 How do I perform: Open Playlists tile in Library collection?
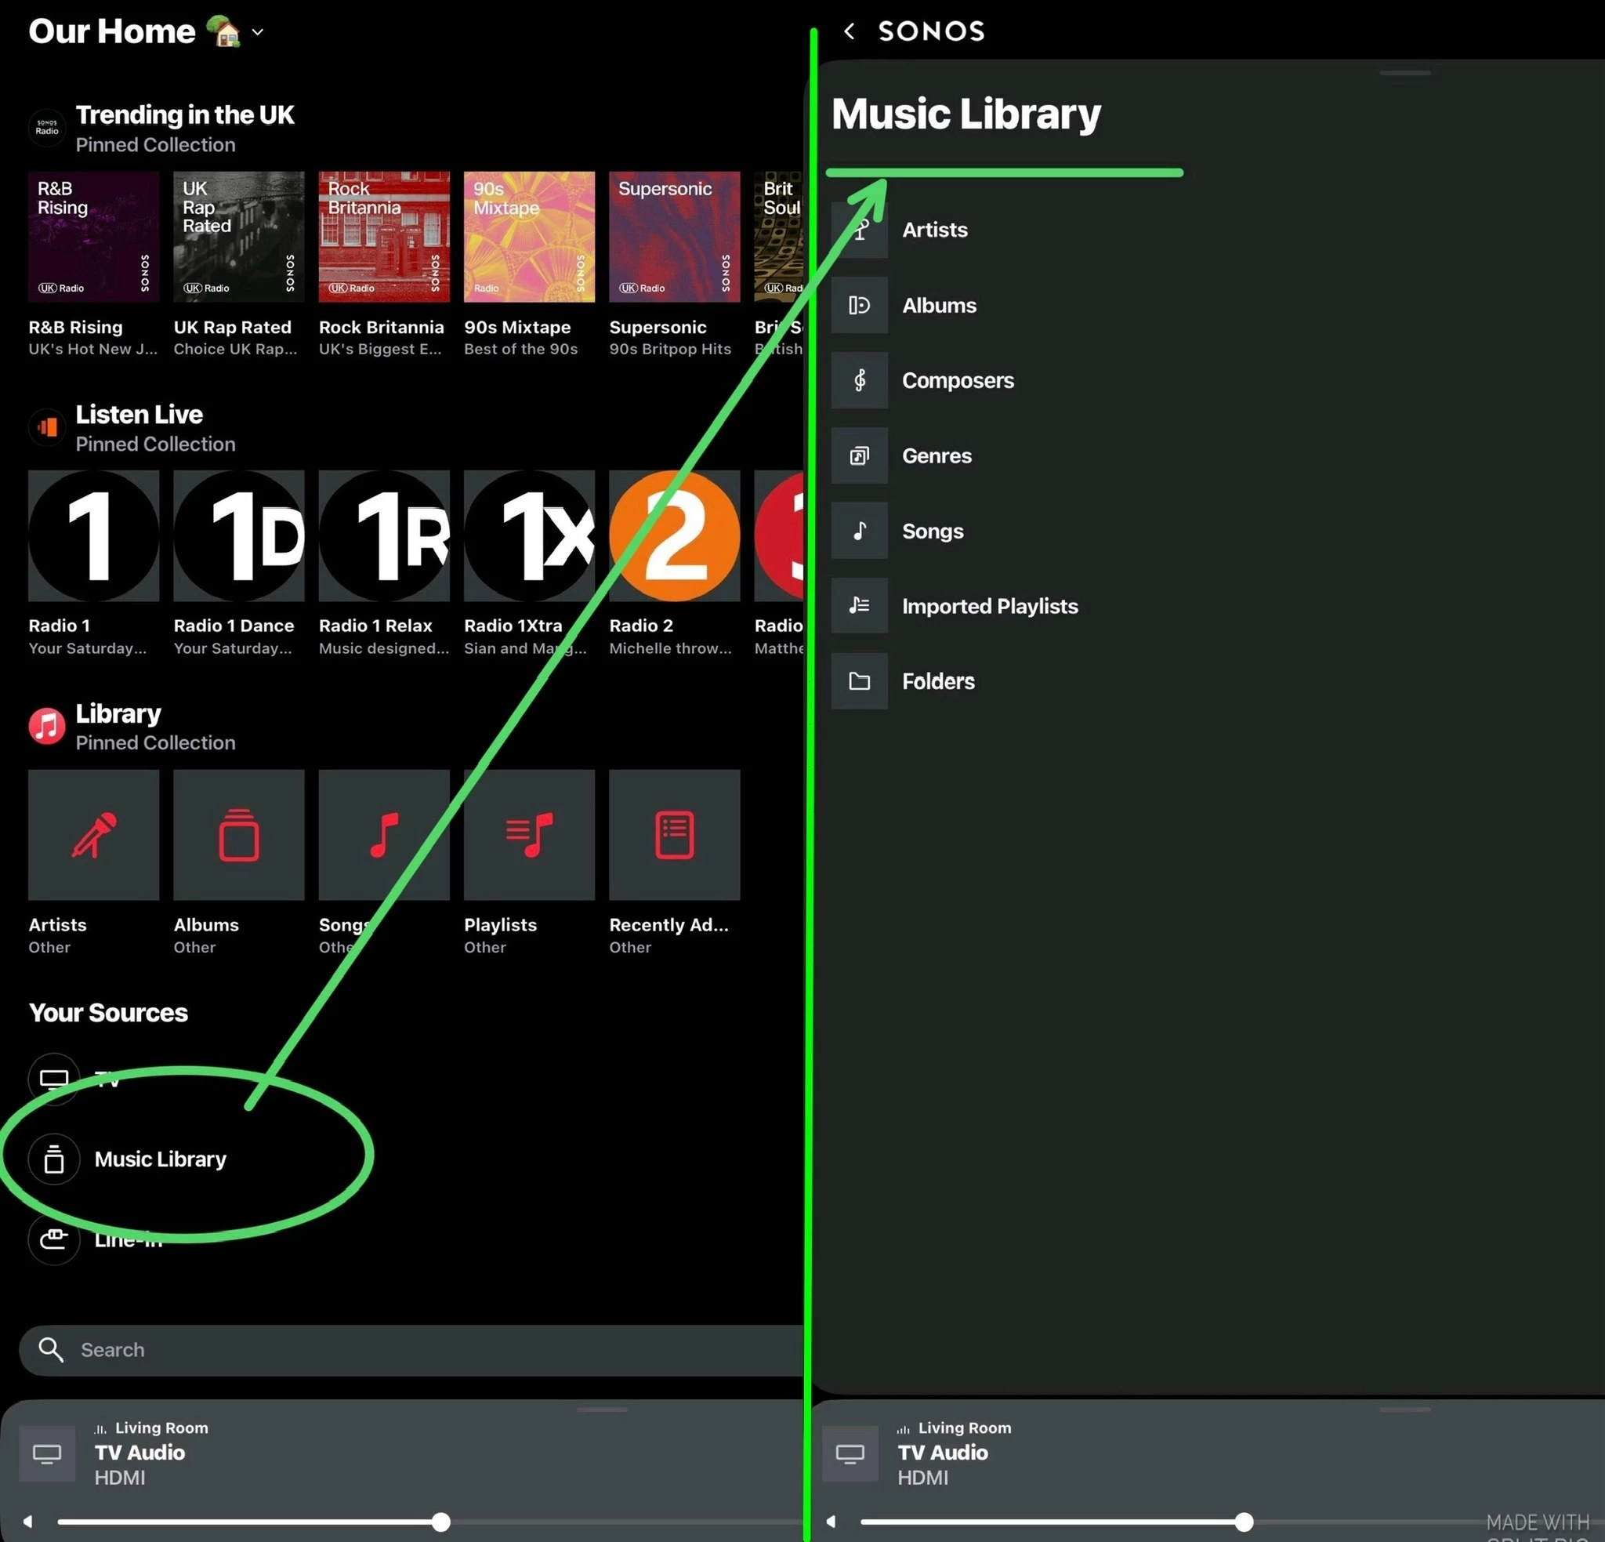pos(529,834)
